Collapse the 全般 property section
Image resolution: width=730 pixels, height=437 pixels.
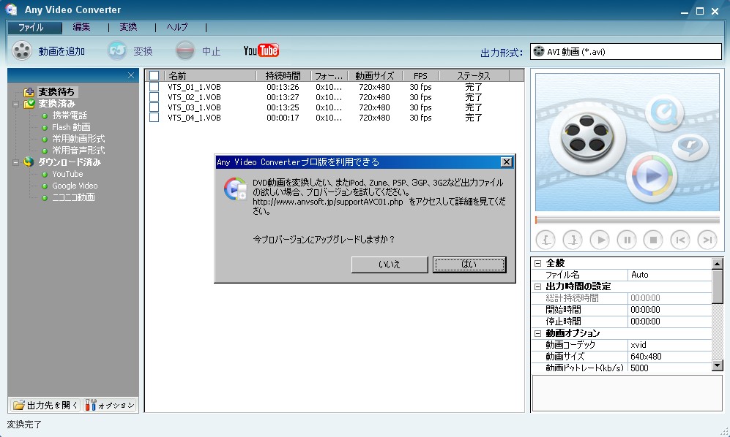point(537,263)
